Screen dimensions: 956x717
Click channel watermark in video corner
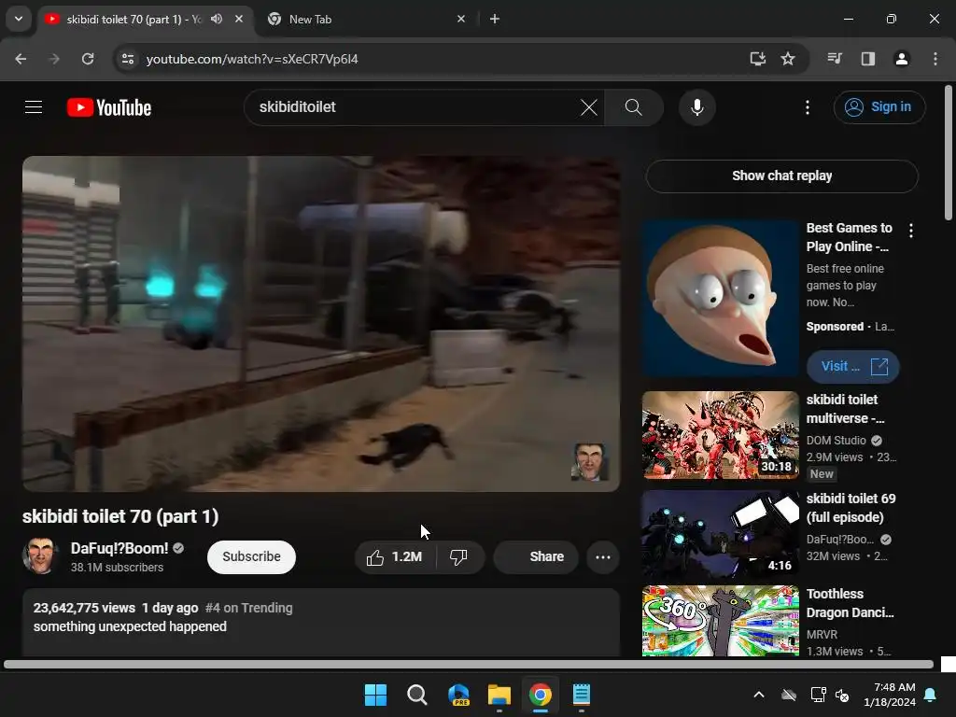589,461
